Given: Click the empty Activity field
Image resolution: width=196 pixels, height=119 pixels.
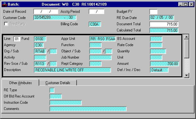Looking at the screenshot, I should point(40,57).
